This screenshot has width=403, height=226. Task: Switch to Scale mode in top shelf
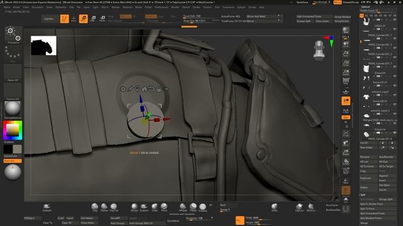pos(93,19)
